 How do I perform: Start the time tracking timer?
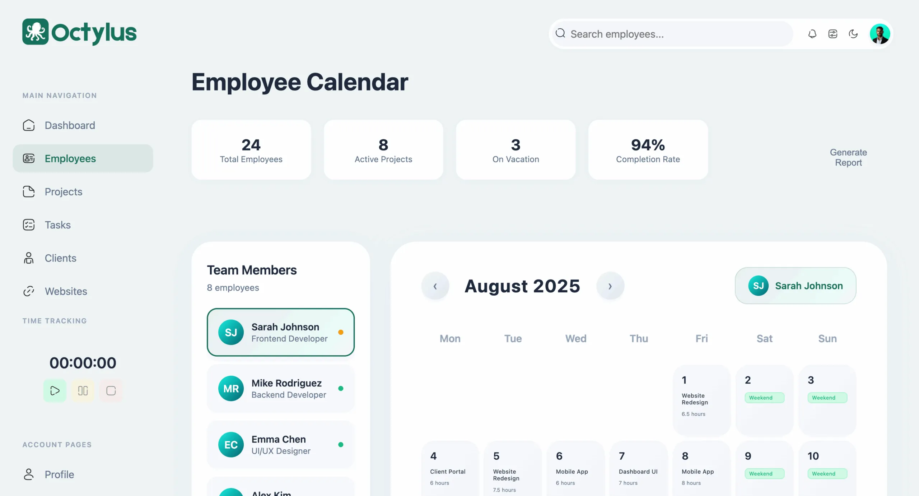[55, 390]
